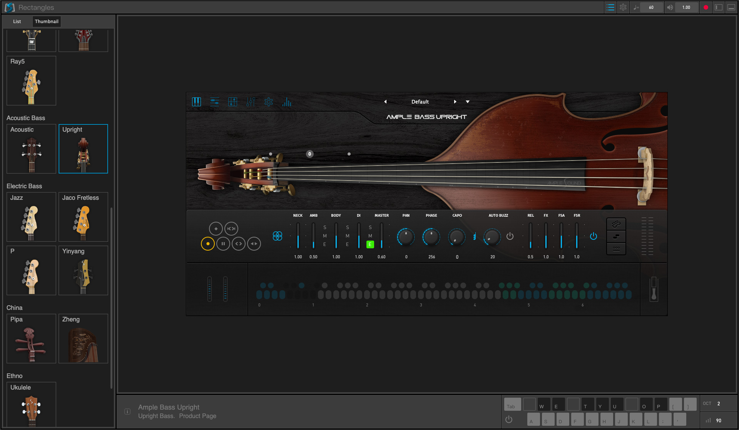Click the left-right triangles transport button
739x430 pixels.
254,244
